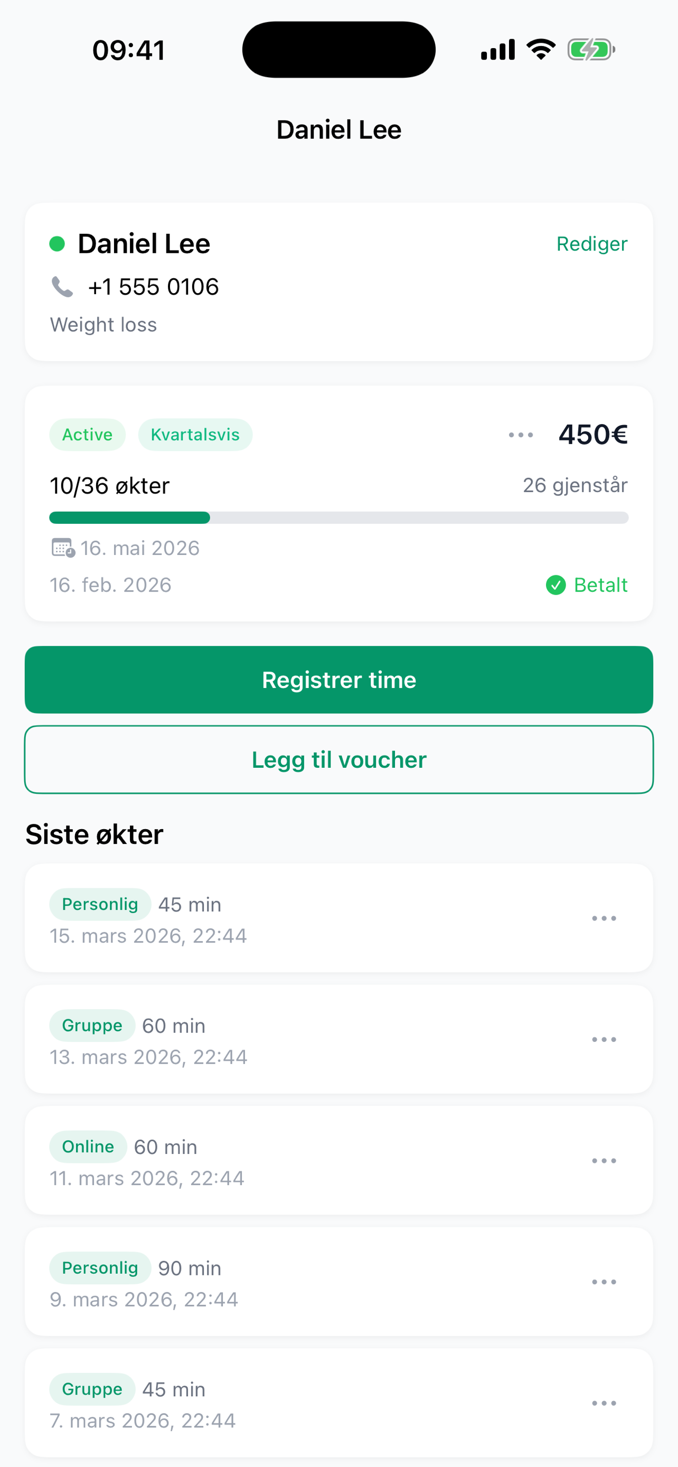Select the 450€ voucher amount
This screenshot has height=1467, width=678.
pos(592,435)
